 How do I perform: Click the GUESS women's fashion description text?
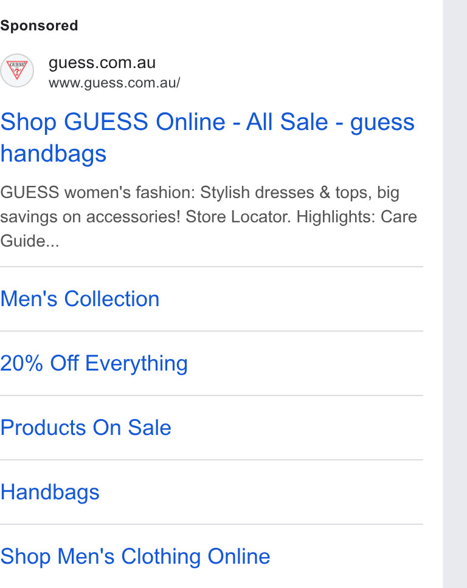coord(209,217)
